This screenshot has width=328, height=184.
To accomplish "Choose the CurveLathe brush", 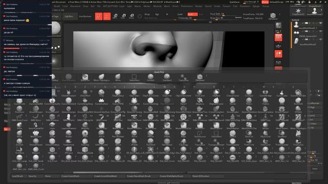I will point(282,93).
